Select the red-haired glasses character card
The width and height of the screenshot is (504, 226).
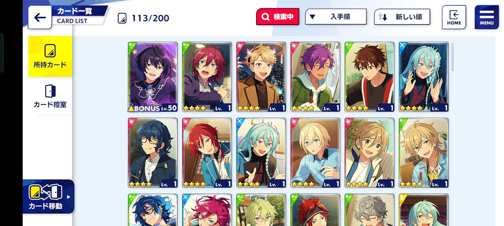coord(207,77)
